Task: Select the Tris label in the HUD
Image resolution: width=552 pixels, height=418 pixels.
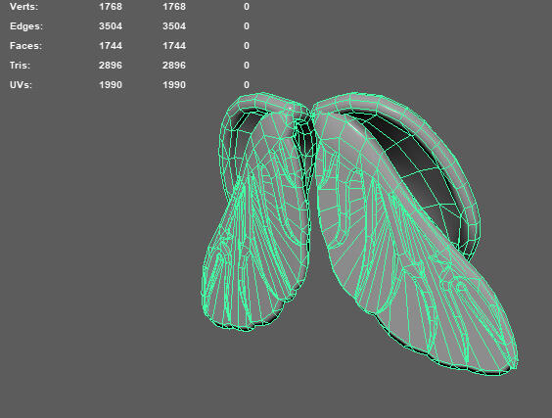Action: 21,66
